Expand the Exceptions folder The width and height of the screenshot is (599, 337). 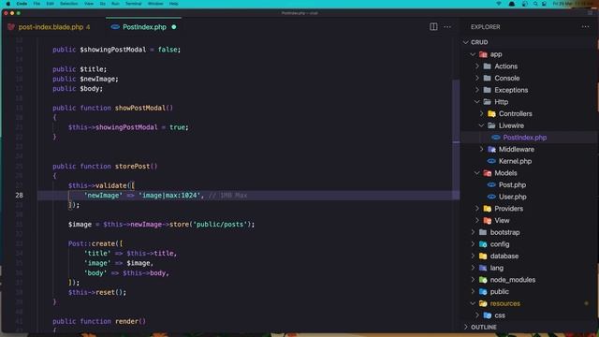477,90
